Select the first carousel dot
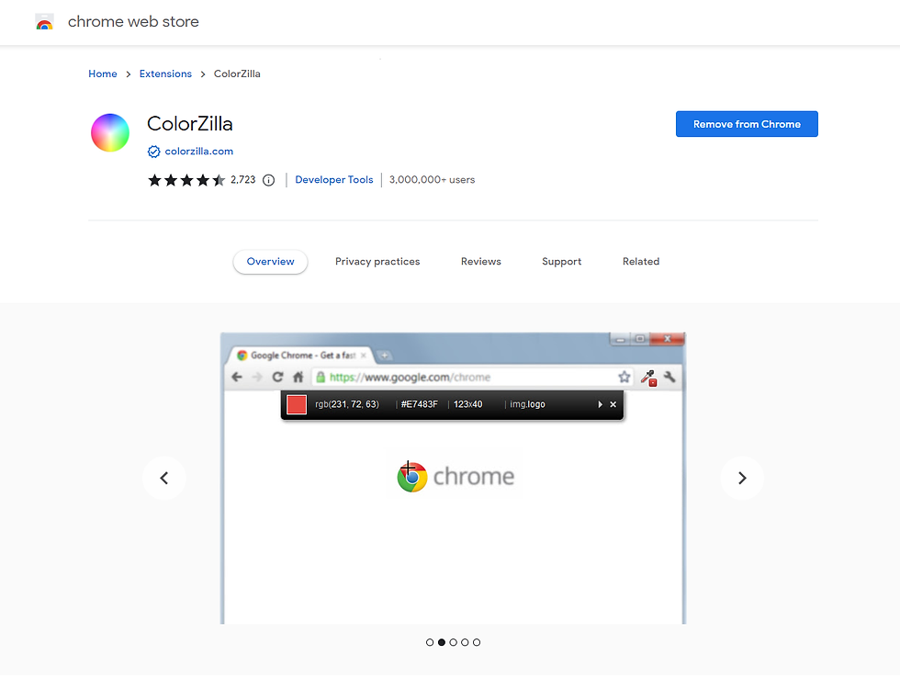 (x=430, y=642)
